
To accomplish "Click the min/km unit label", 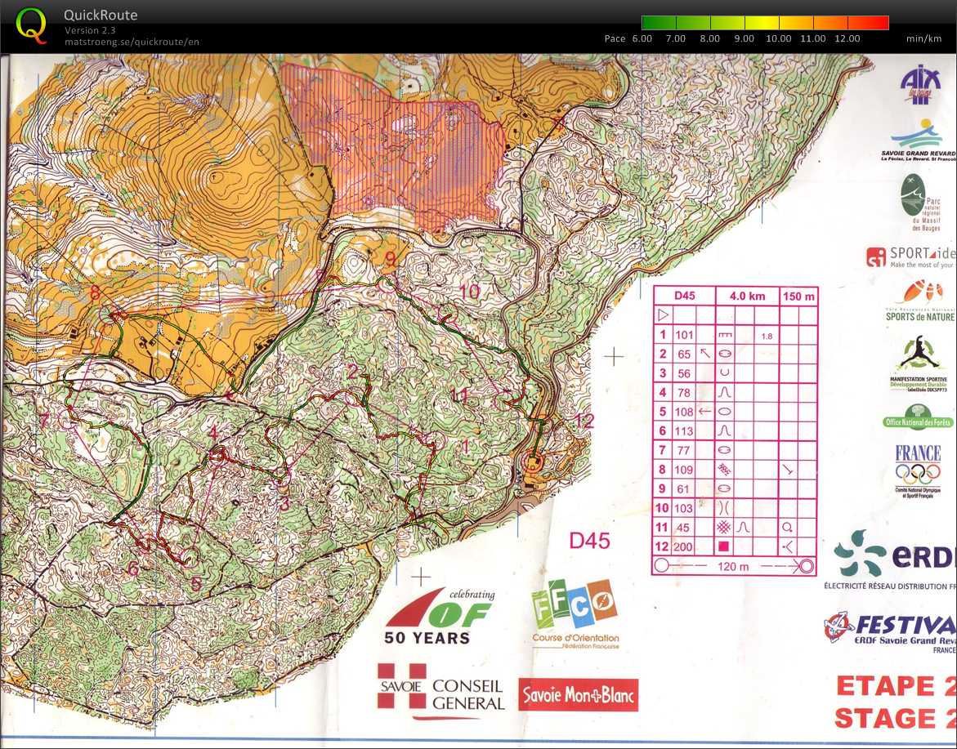I will pyautogui.click(x=924, y=38).
